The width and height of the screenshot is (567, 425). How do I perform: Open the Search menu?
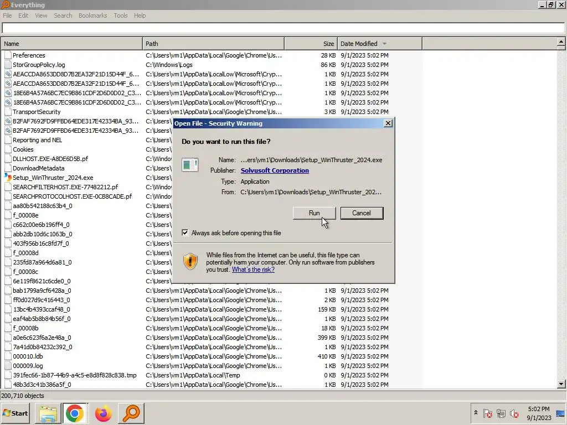[x=63, y=15]
